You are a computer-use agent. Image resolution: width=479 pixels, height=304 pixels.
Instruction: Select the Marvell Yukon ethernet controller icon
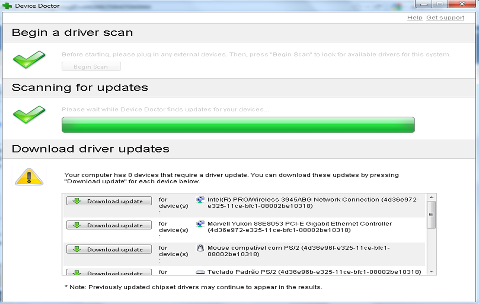coord(200,223)
